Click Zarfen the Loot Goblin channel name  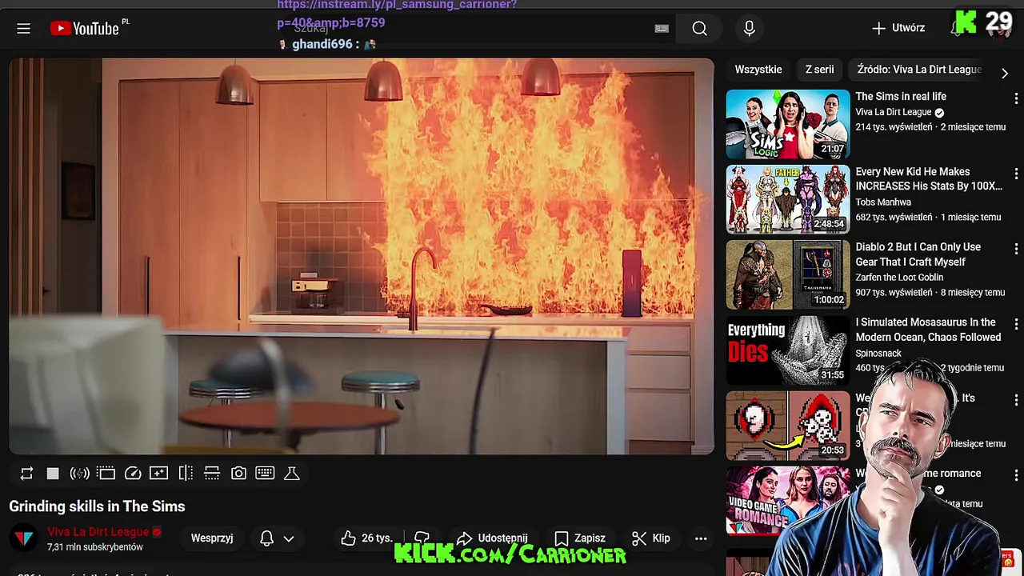(x=899, y=278)
